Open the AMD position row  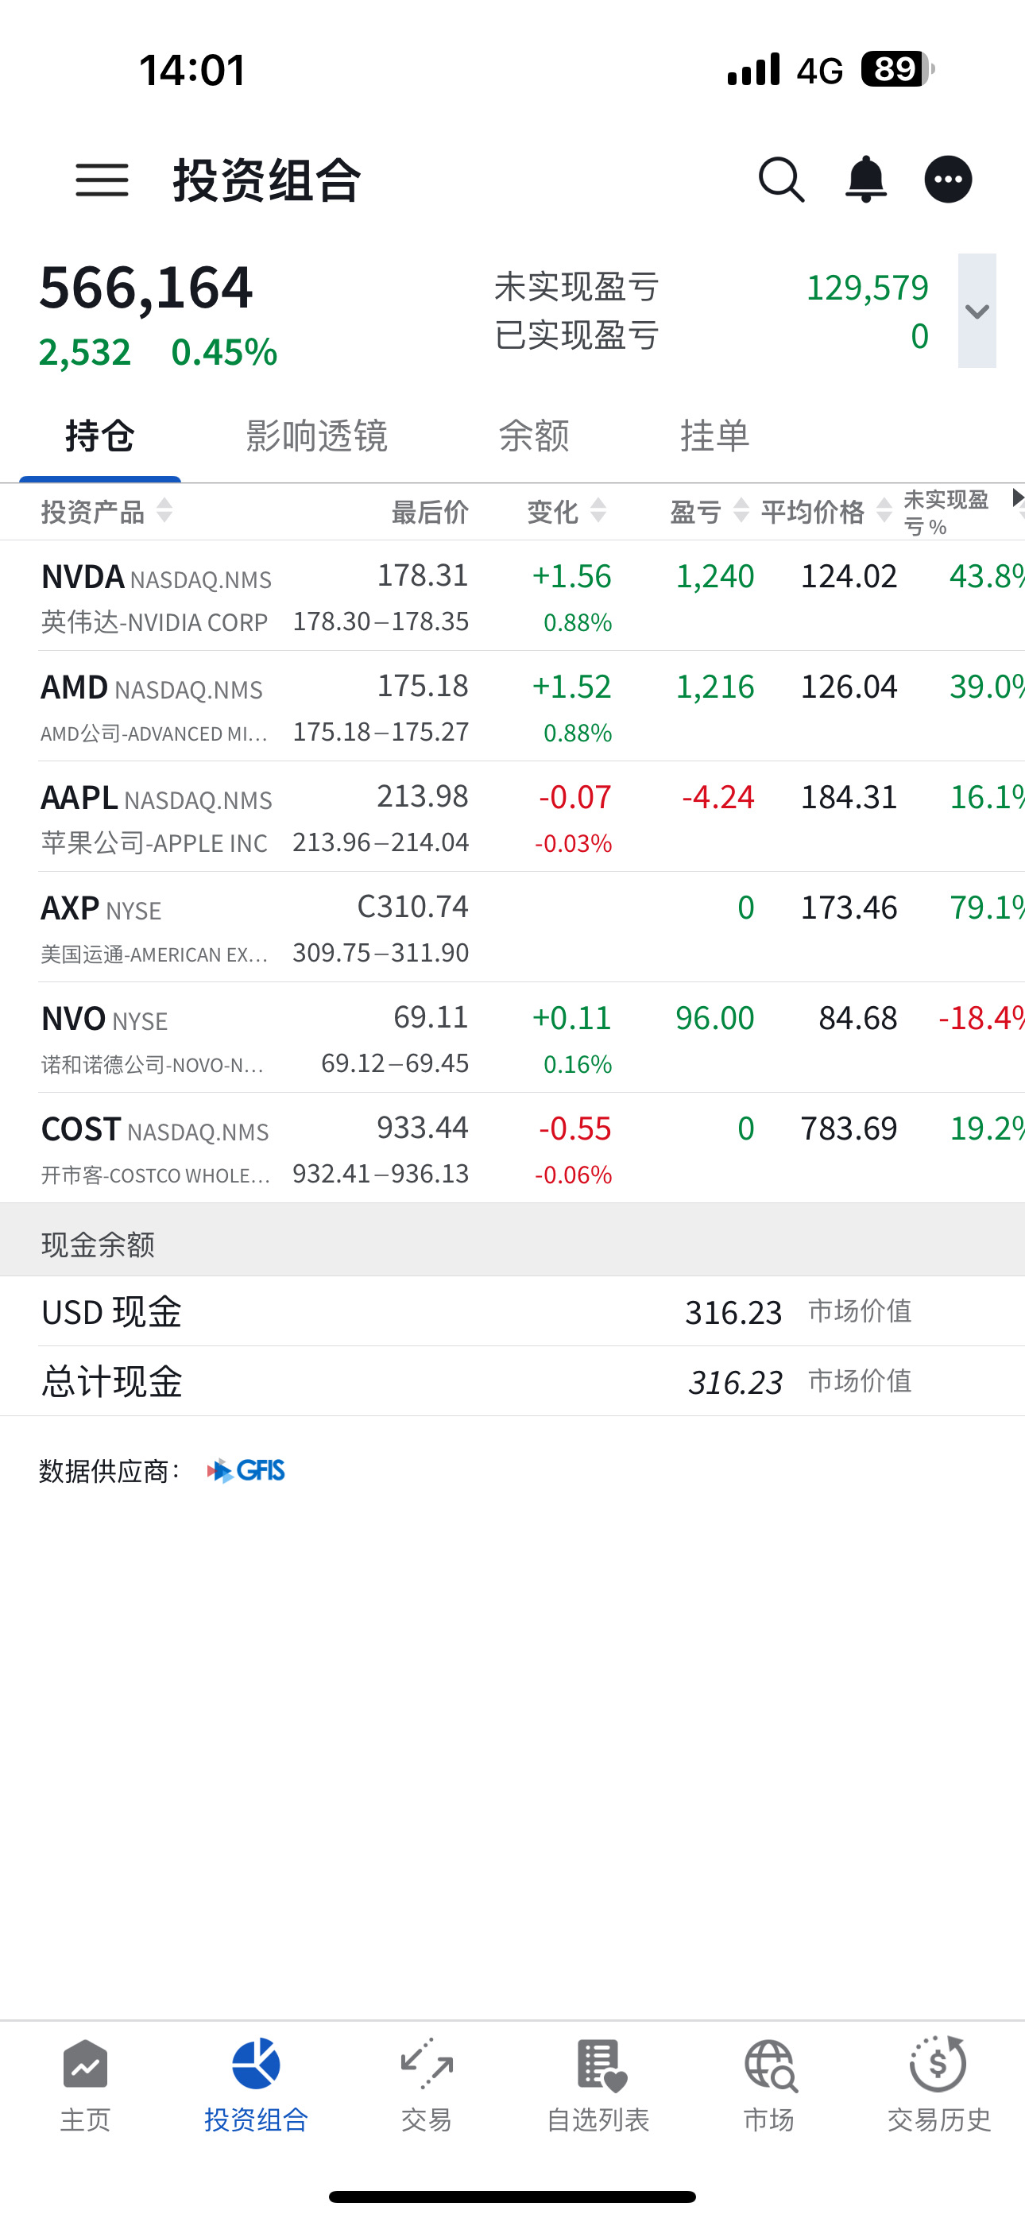click(512, 706)
